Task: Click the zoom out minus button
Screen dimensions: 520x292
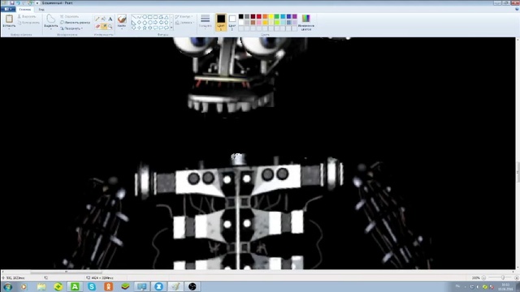Action: coord(483,277)
